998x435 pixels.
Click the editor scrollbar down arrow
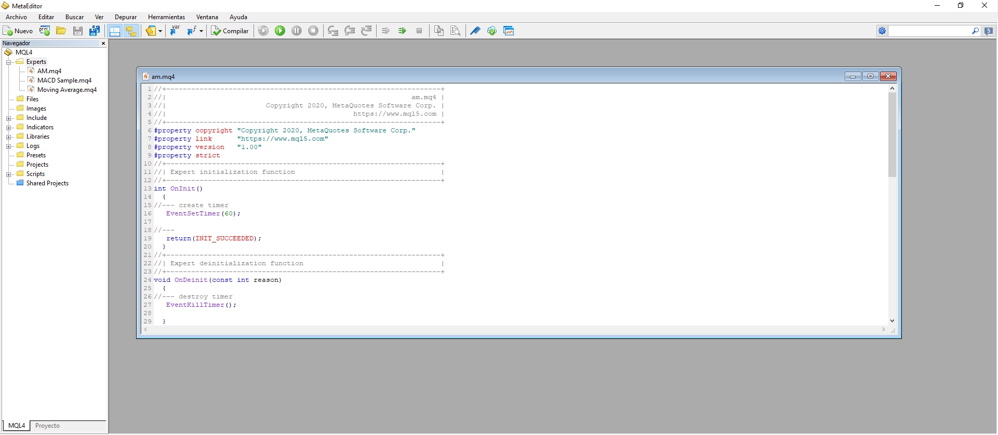(x=892, y=321)
